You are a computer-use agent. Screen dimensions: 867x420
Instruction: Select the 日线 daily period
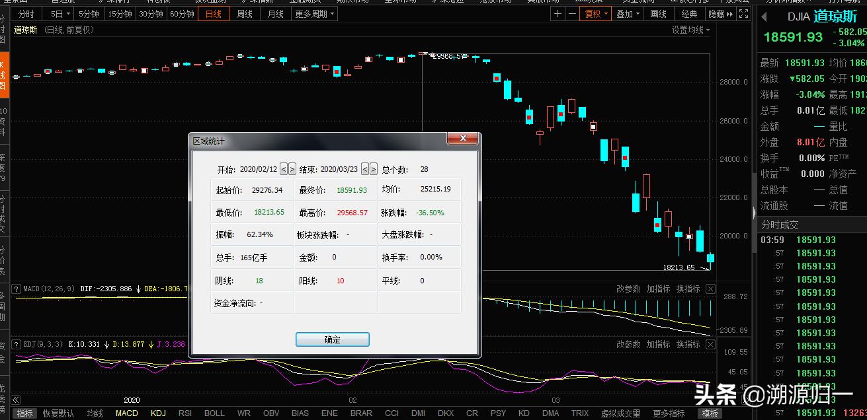tap(214, 14)
